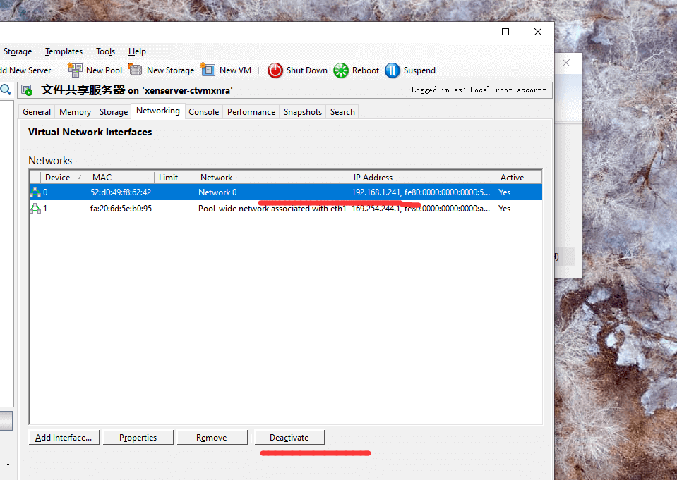Switch to the Snapshots tab
677x480 pixels.
302,112
